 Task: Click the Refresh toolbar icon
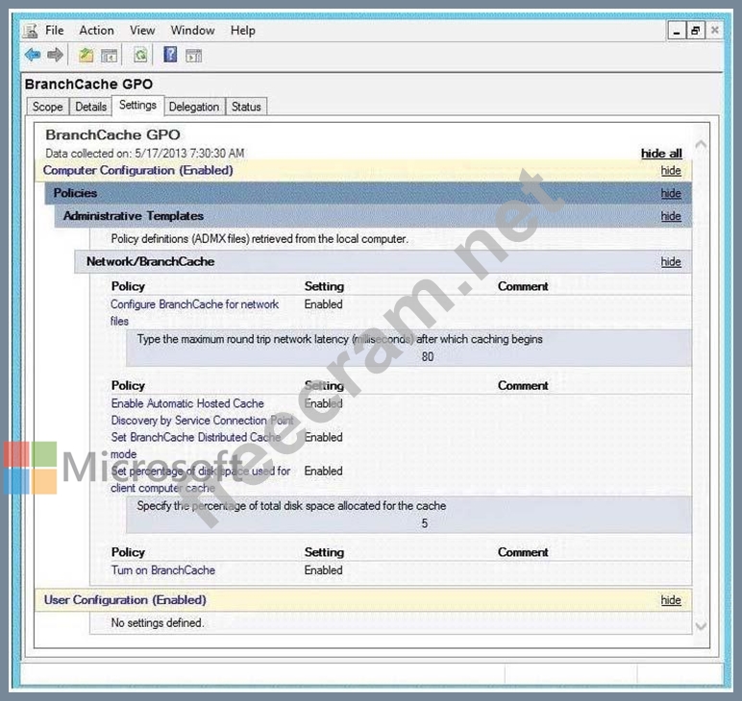coord(140,56)
